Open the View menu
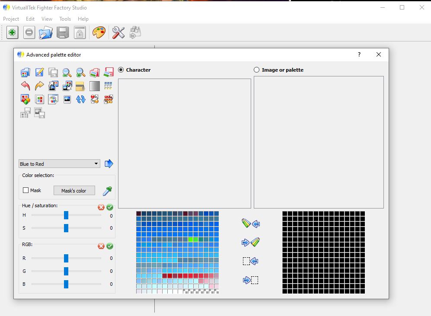 tap(47, 19)
